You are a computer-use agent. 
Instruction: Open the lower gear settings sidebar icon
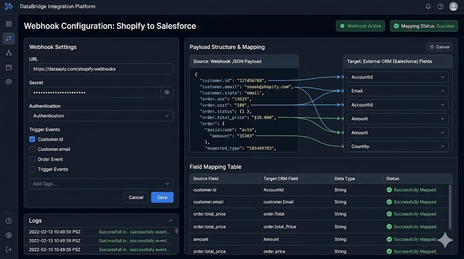pyautogui.click(x=9, y=235)
